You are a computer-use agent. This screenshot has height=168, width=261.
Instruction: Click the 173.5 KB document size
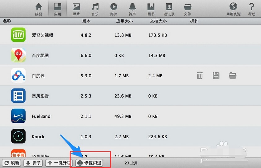click(158, 35)
